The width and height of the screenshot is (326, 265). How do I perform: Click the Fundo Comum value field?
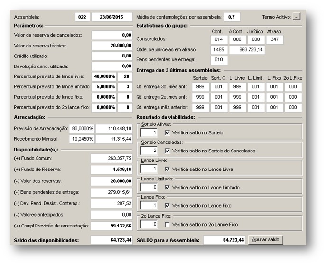[x=112, y=159]
